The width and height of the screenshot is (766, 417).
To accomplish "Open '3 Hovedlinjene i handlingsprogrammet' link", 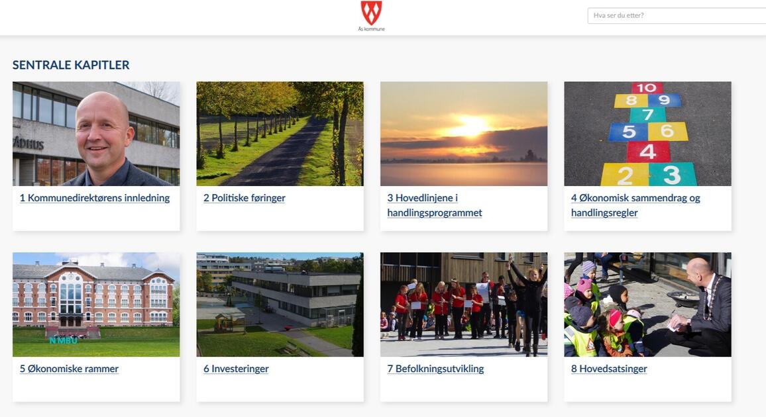I will (x=434, y=205).
